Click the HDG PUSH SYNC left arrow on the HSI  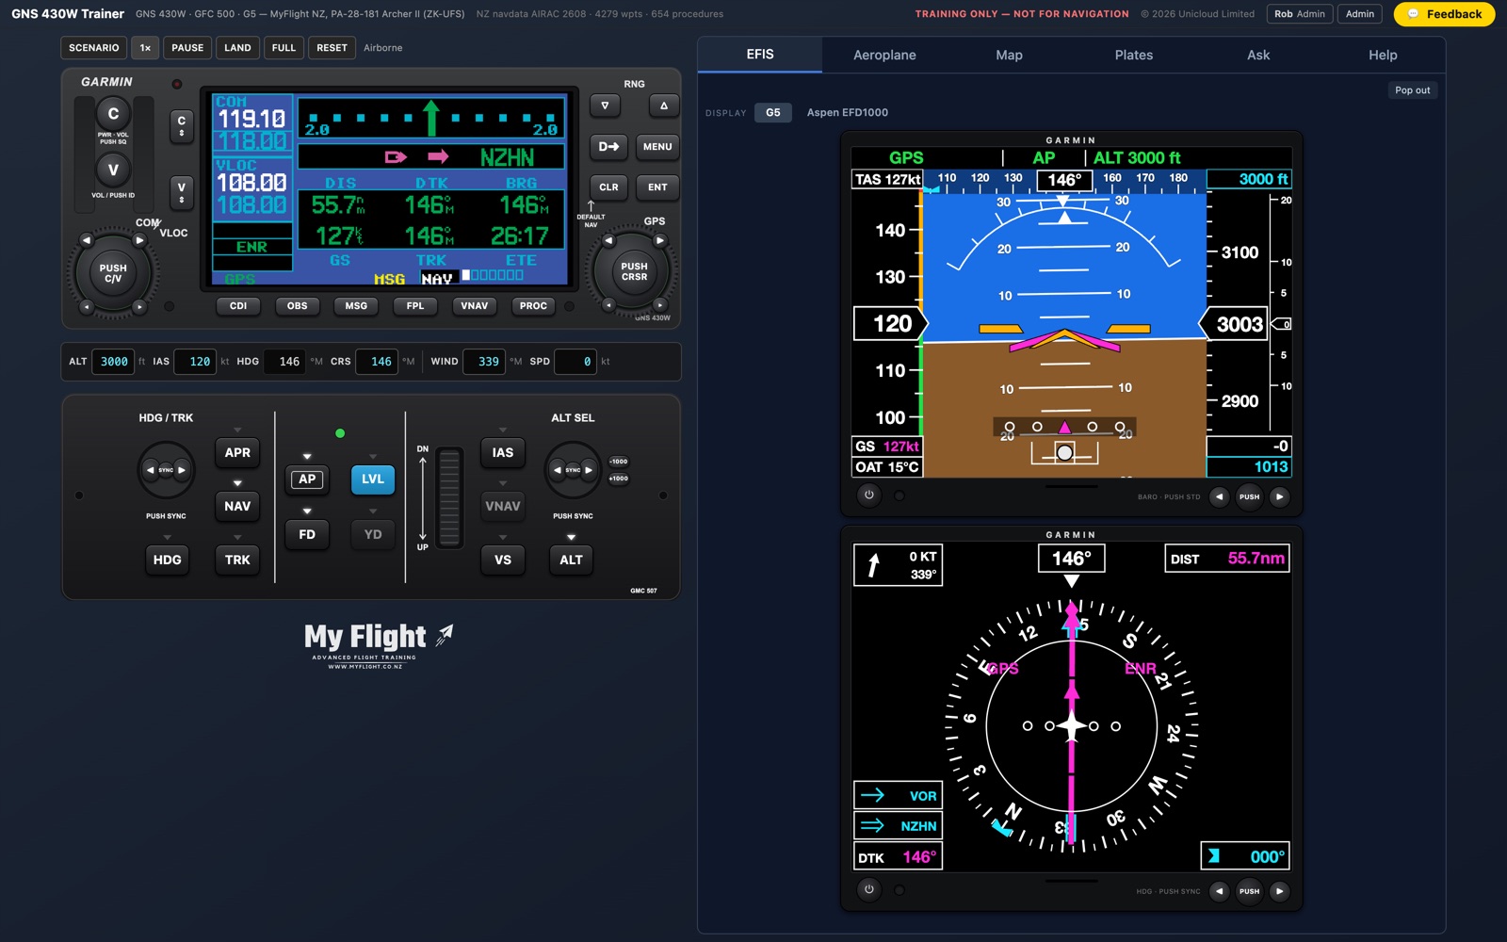pyautogui.click(x=1219, y=891)
